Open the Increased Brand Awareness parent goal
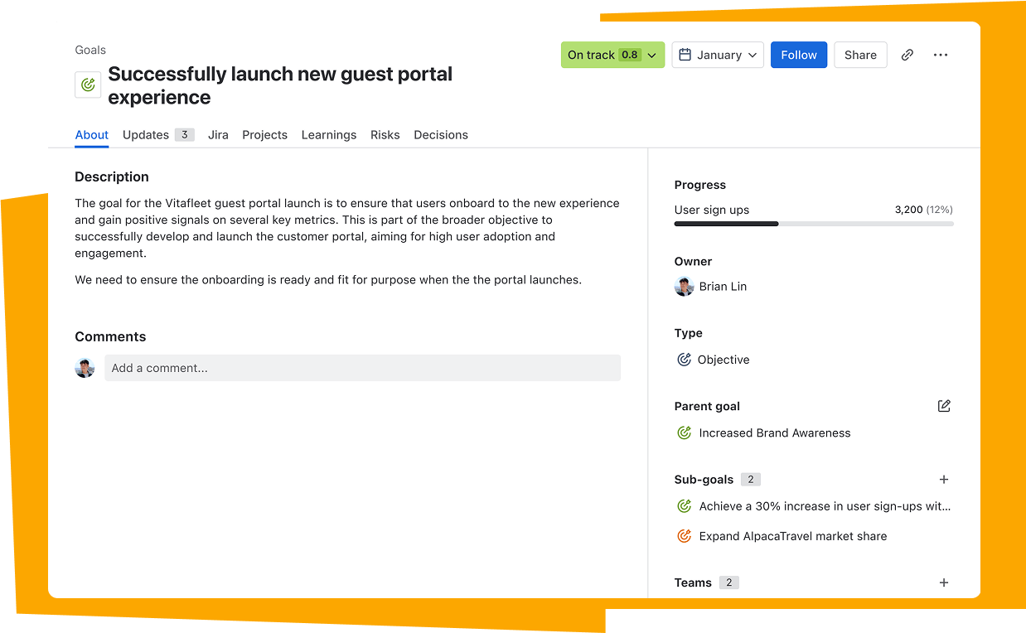1026x633 pixels. (774, 432)
